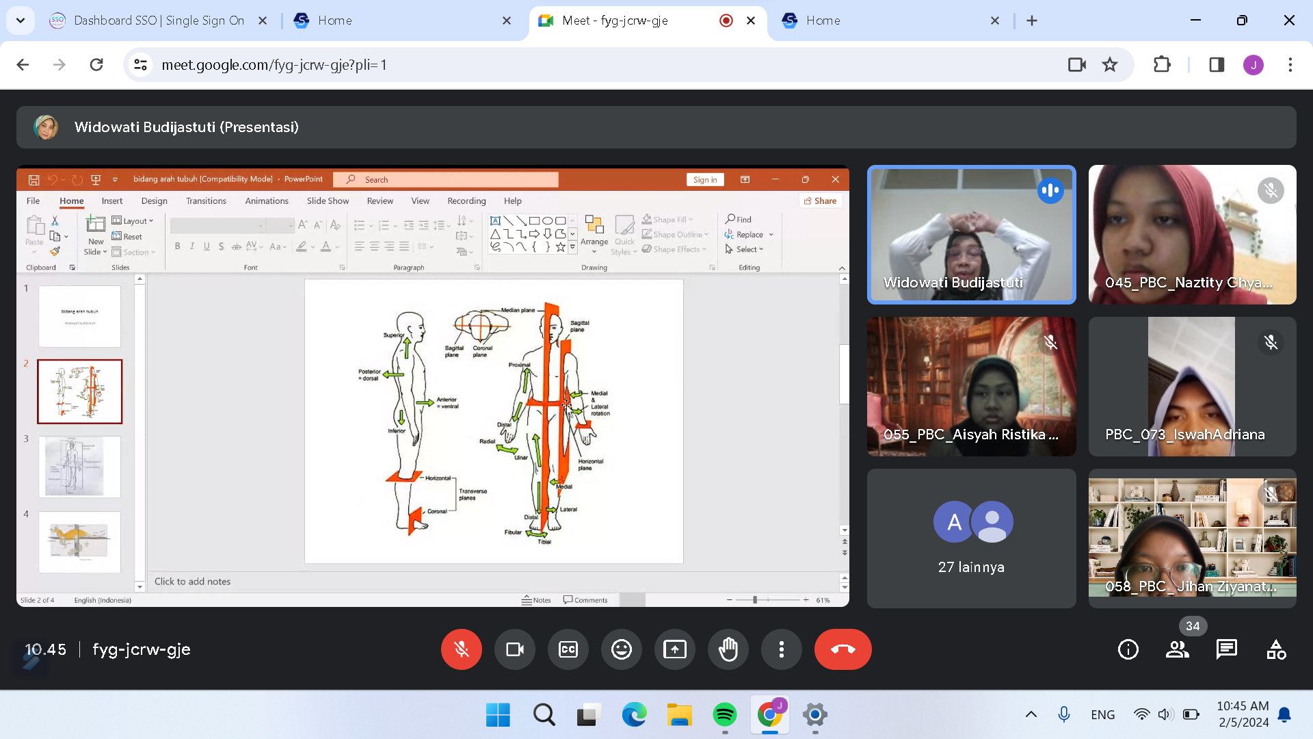The height and width of the screenshot is (739, 1313).
Task: Open Windows Start menu
Action: coord(498,715)
